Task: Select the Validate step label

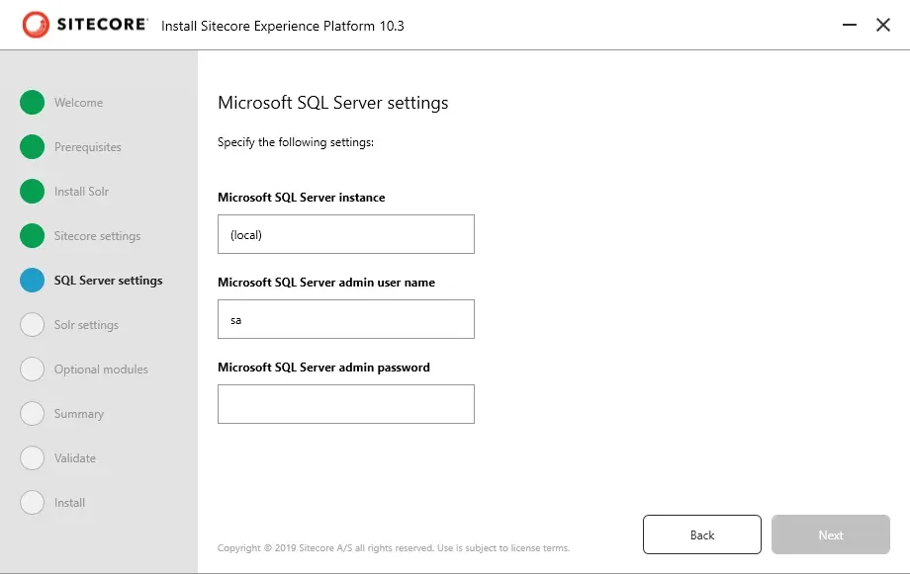Action: [x=75, y=458]
